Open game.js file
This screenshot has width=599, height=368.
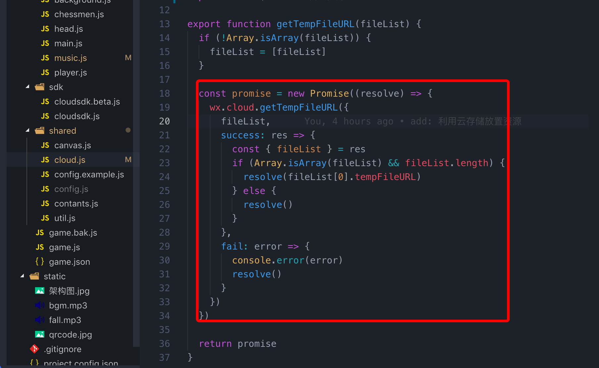65,247
